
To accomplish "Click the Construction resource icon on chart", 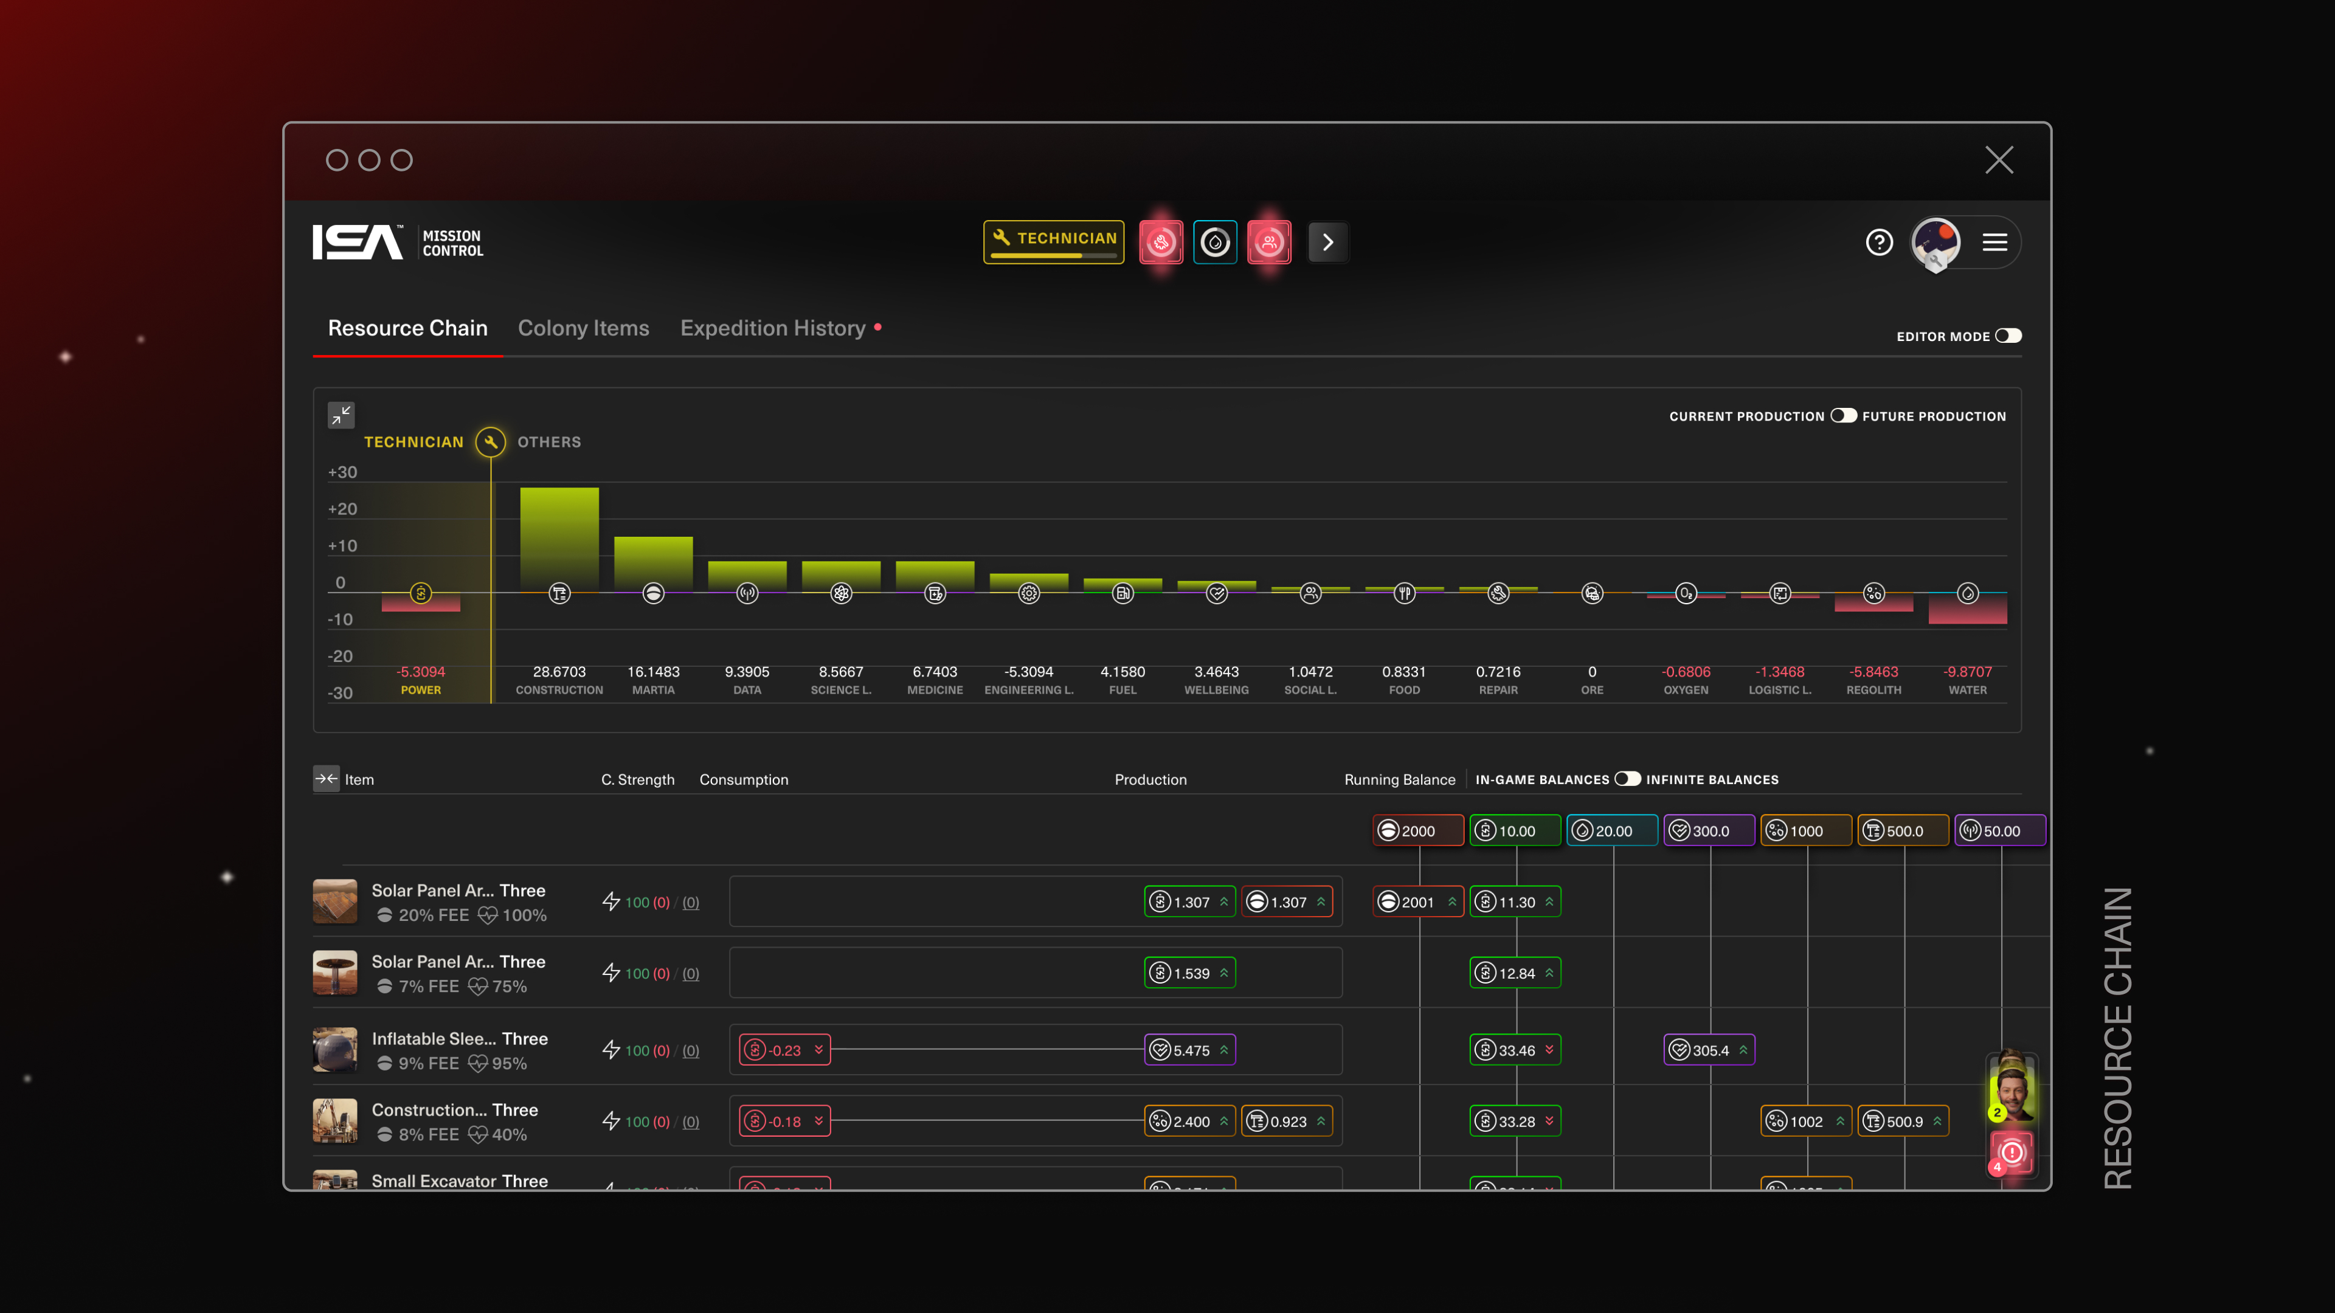I will click(559, 593).
